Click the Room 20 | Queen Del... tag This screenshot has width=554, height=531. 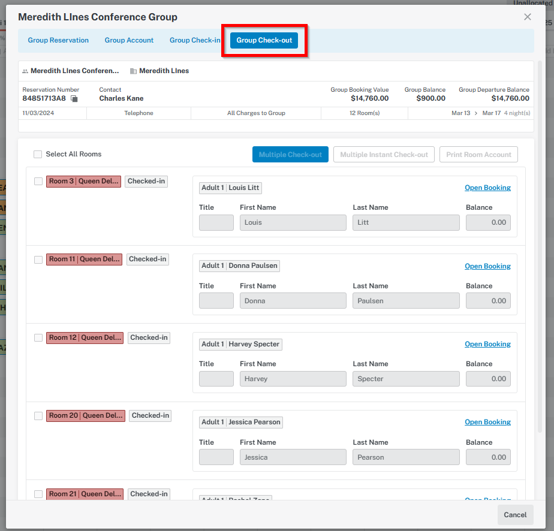(x=86, y=416)
